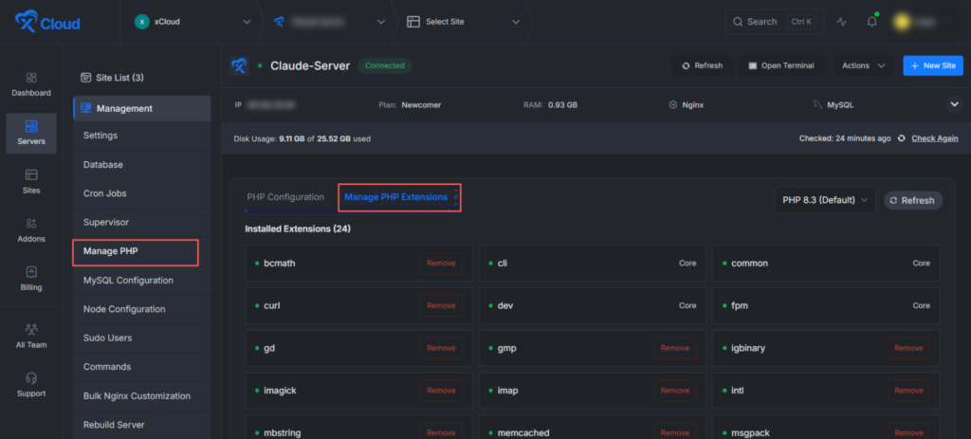Click the '0.93 GB' RAM value

tap(563, 105)
